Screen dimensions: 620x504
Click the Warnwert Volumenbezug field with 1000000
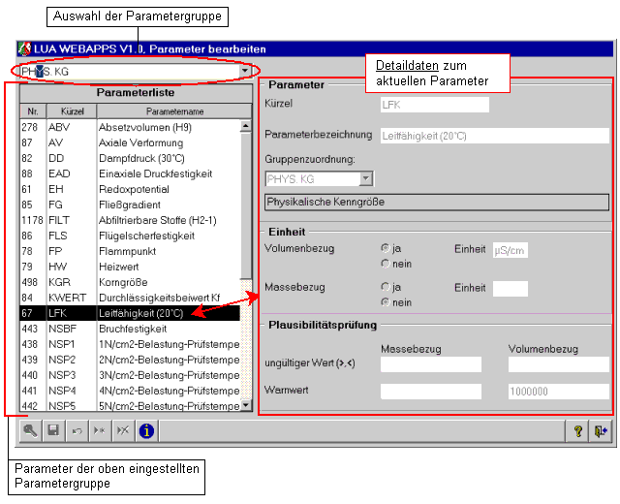click(558, 392)
